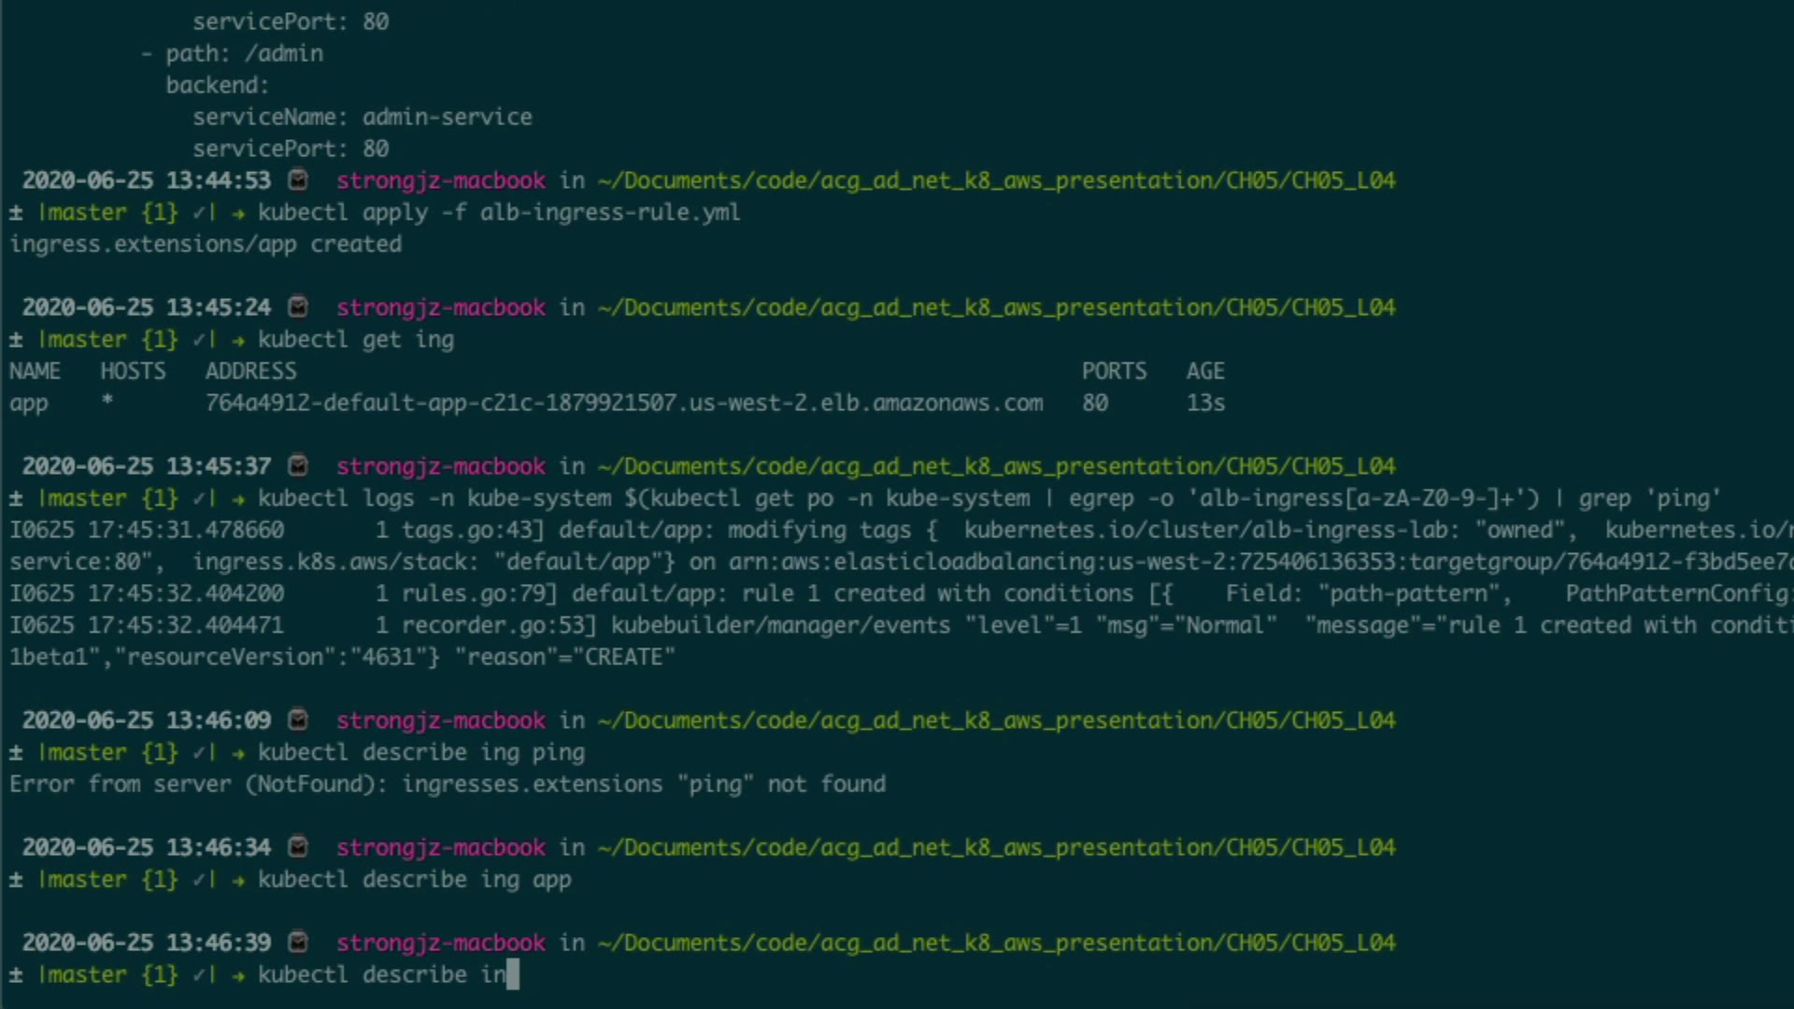Click the green arrow before 'kubectl describe ing ping'
Screen dimensions: 1794x1009
coord(239,753)
